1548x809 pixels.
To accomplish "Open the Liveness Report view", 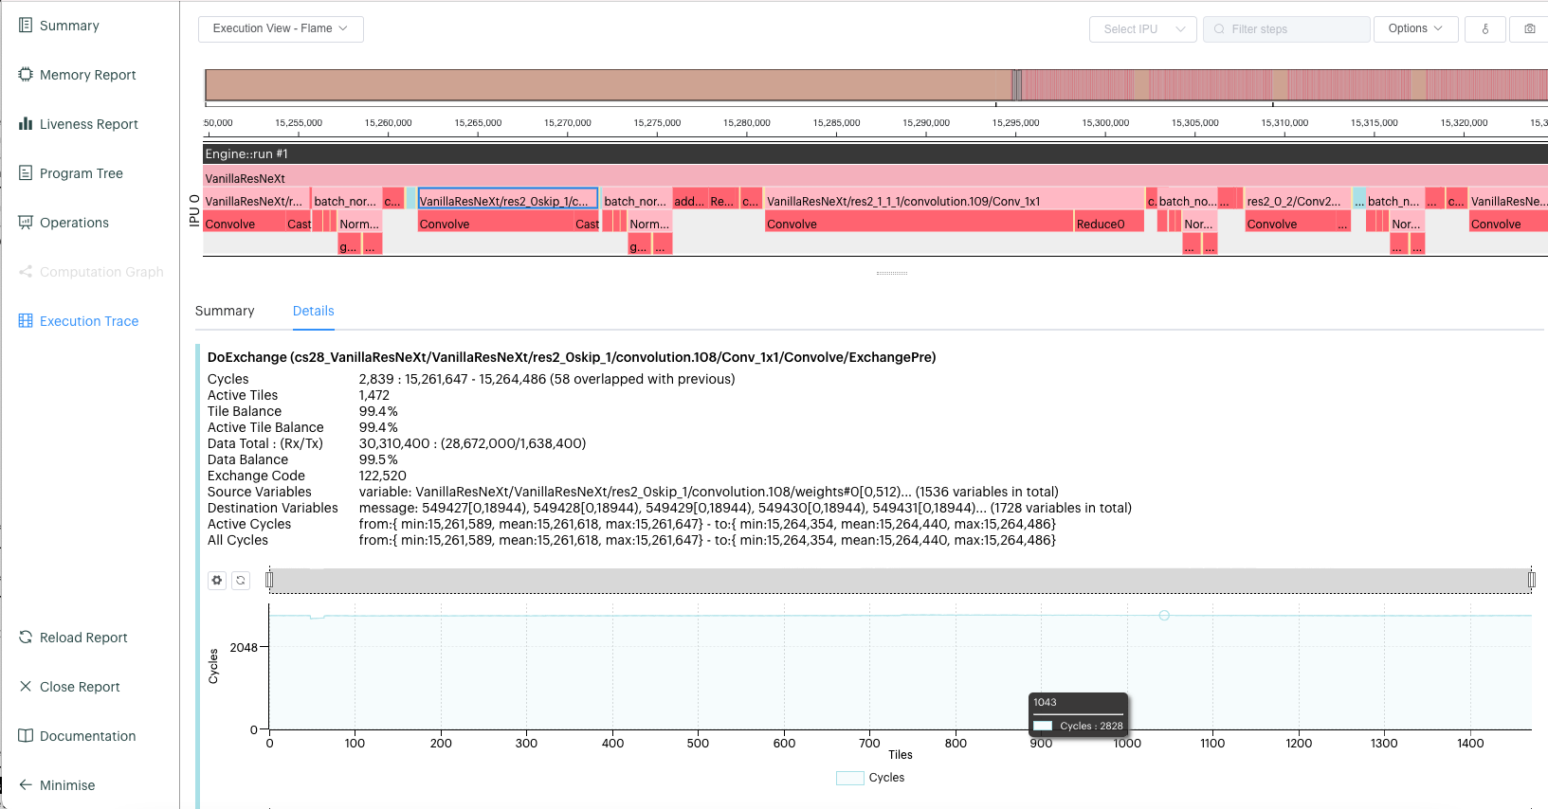I will click(88, 124).
